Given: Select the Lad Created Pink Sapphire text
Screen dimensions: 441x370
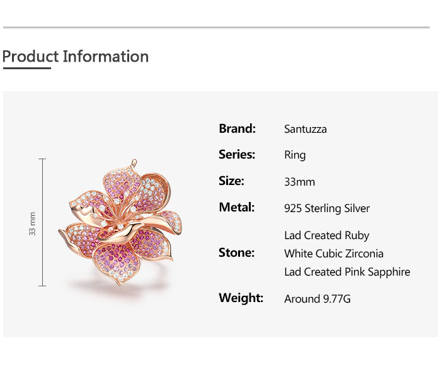Looking at the screenshot, I should 347,272.
